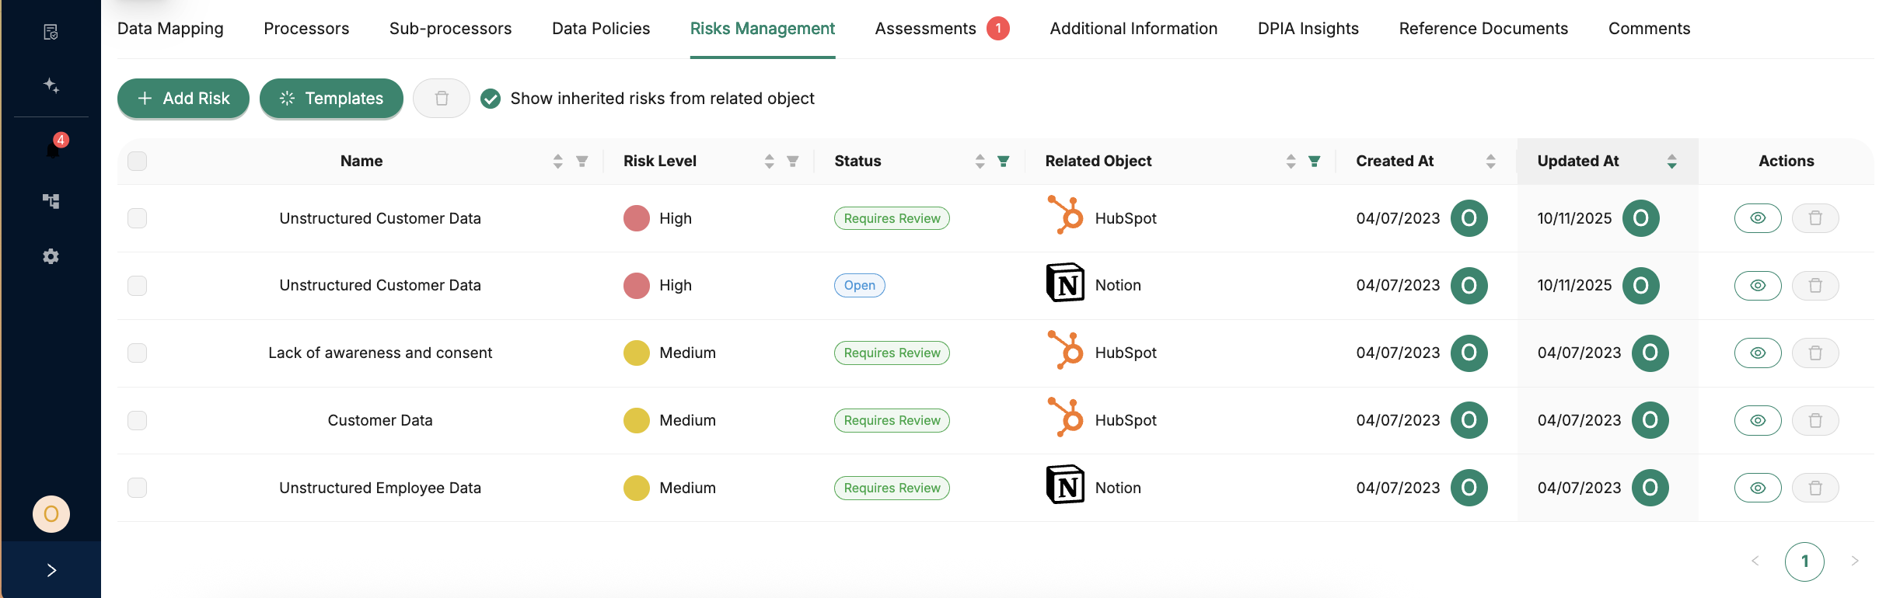Open the settings gear in sidebar

[x=51, y=256]
